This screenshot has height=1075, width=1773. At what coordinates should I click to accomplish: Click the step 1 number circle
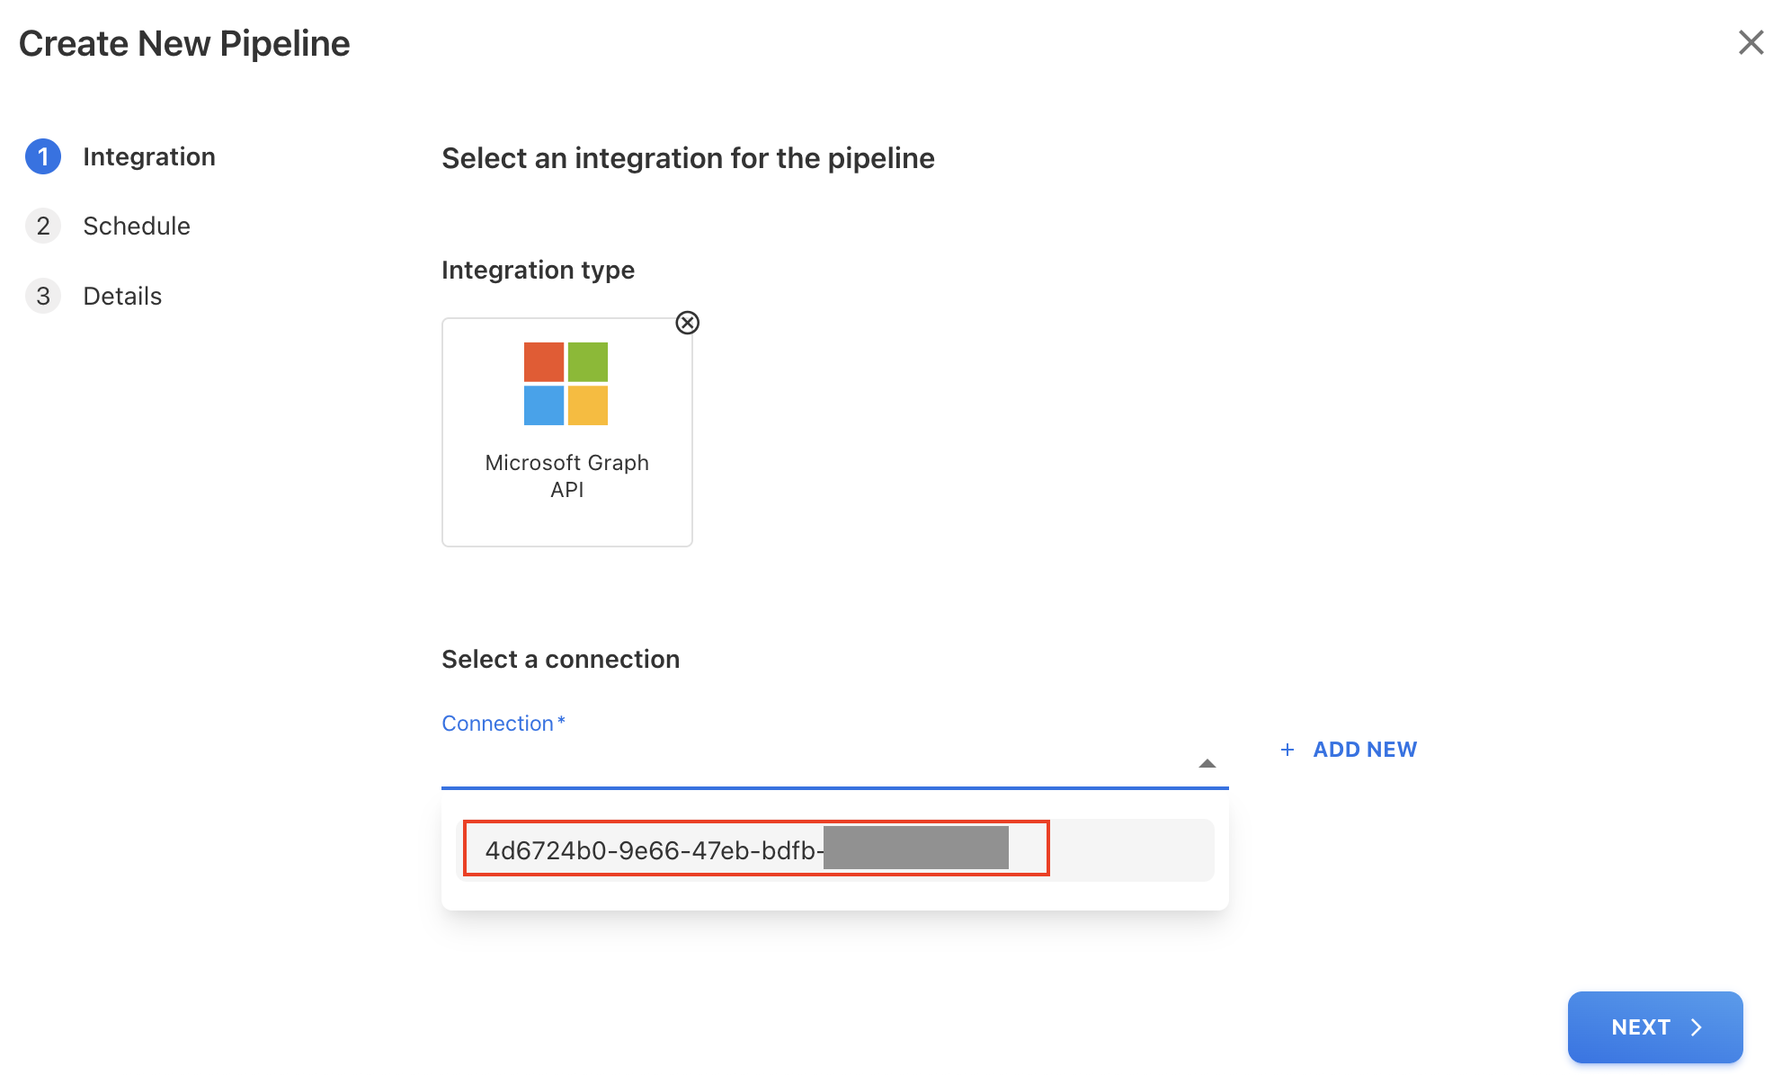43,156
